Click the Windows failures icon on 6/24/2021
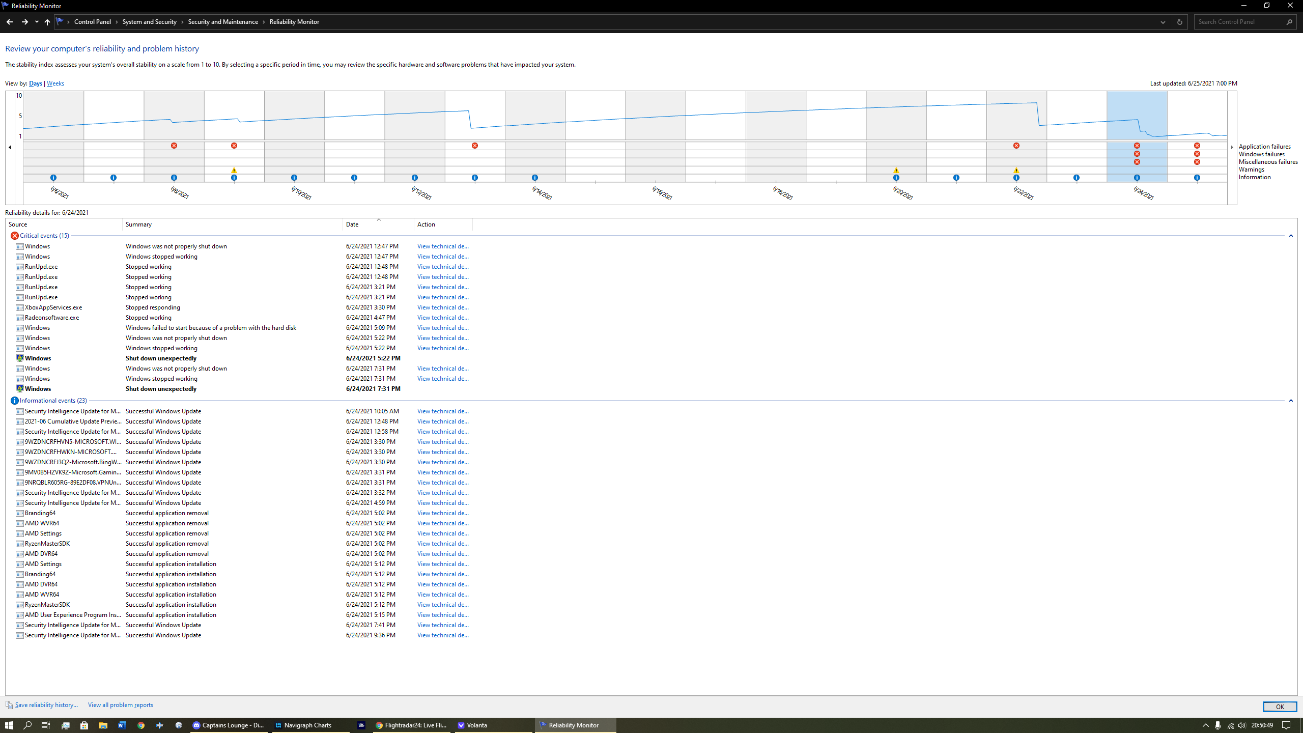This screenshot has width=1303, height=733. pyautogui.click(x=1137, y=154)
